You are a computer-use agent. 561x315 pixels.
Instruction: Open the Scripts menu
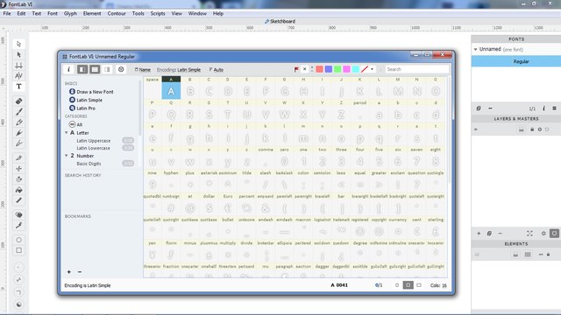pos(158,14)
